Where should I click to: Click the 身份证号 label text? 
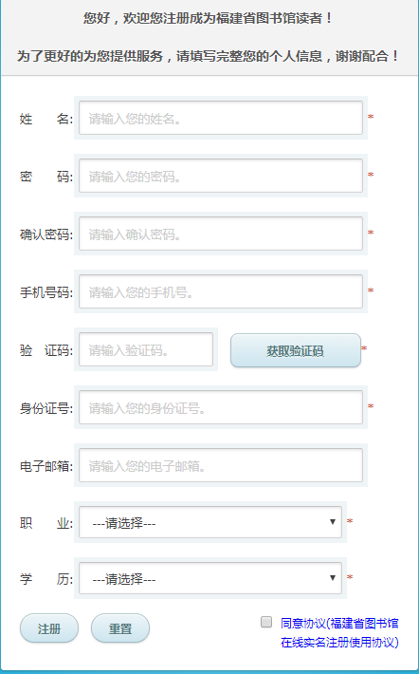click(x=46, y=408)
